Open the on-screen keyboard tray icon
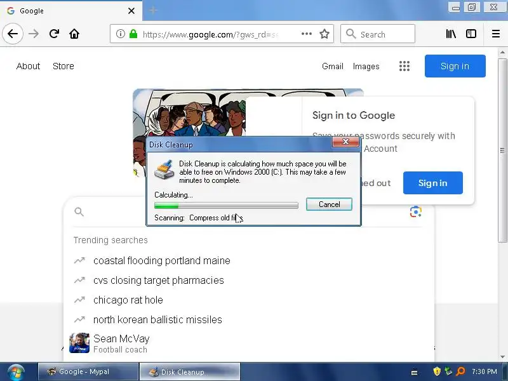Screen dimensions: 508x381 click(x=414, y=373)
